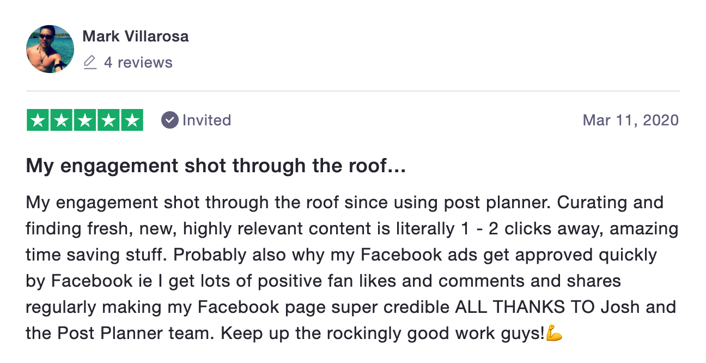Image resolution: width=706 pixels, height=363 pixels.
Task: Select the fourth green rating star
Action: [108, 120]
